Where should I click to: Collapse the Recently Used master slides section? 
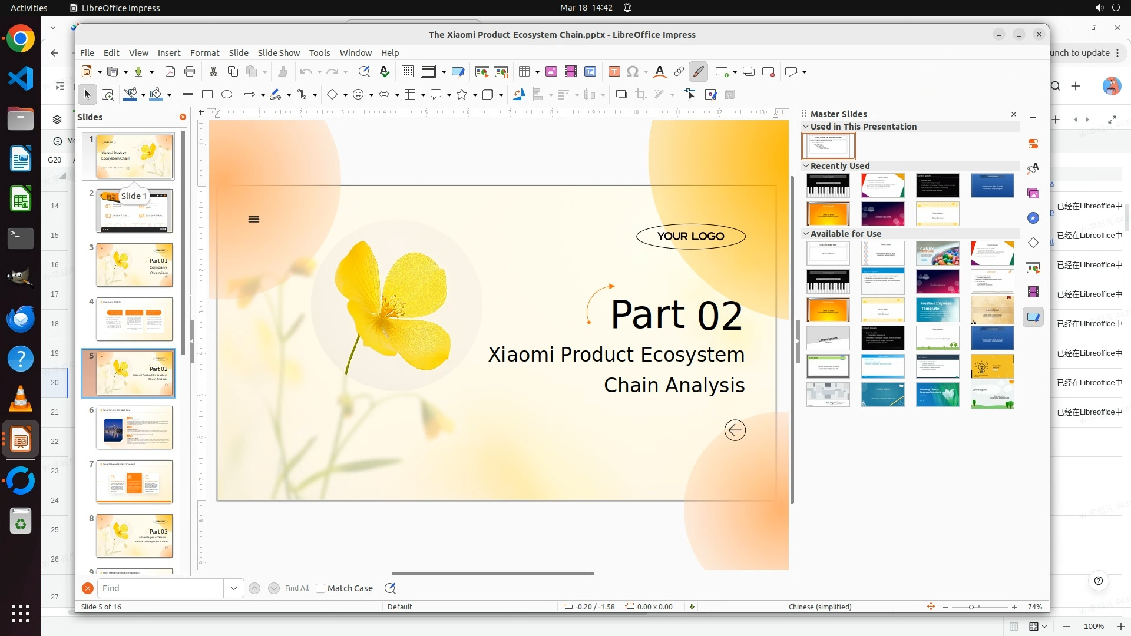(806, 166)
